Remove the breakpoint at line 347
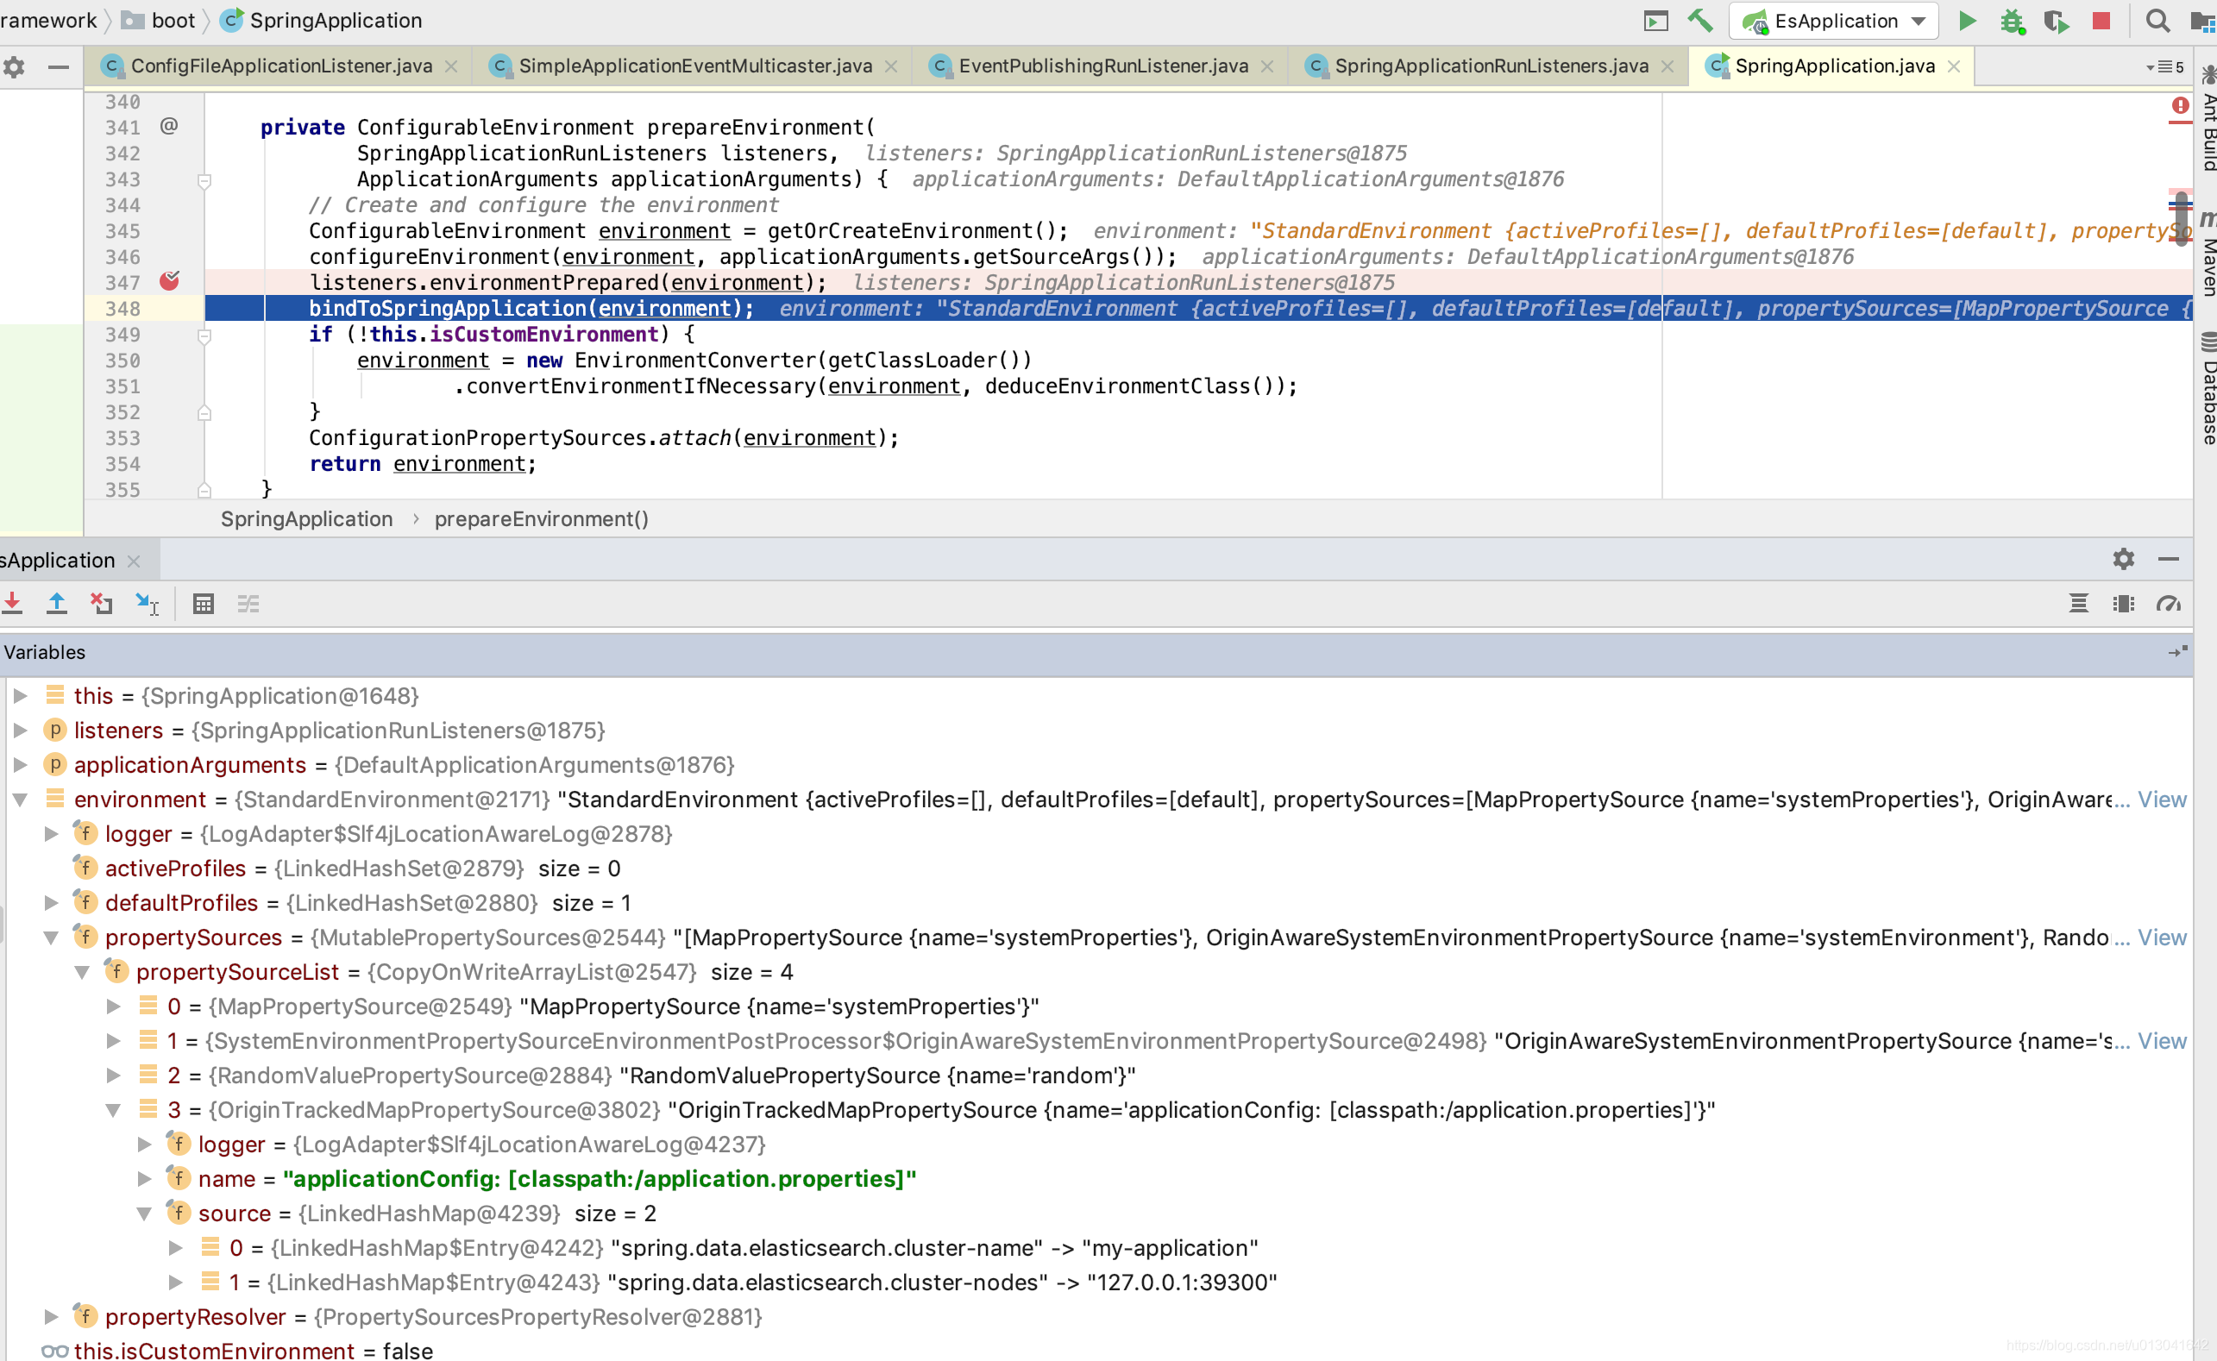 pyautogui.click(x=169, y=282)
